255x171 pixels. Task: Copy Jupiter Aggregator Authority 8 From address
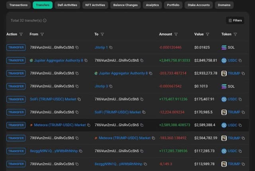86,61
